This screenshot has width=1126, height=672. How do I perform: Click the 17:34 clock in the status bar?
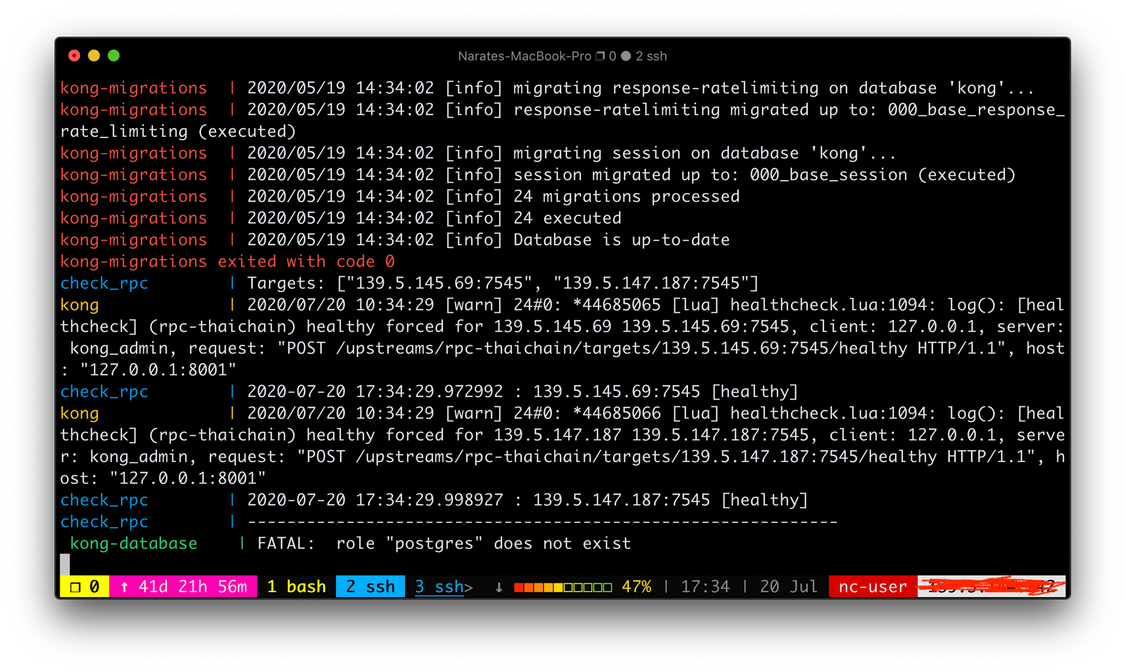(x=705, y=586)
